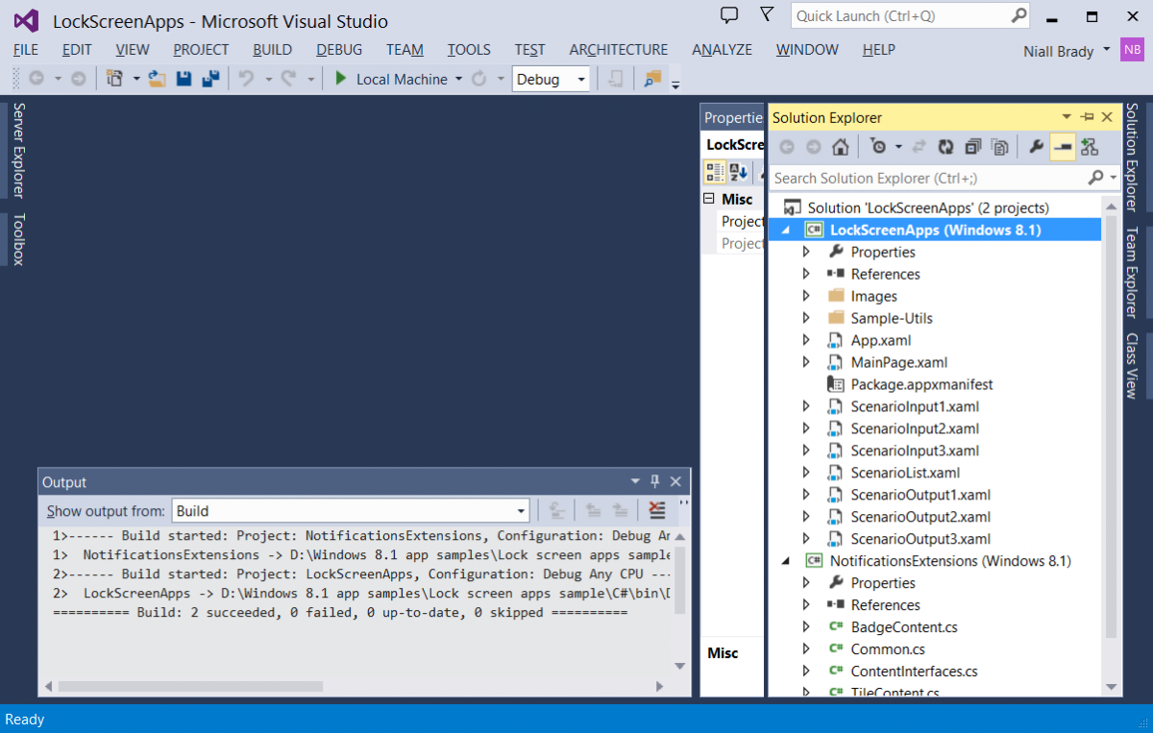Open the ARCHITECTURE menu
The height and width of the screenshot is (733, 1153).
click(x=619, y=50)
